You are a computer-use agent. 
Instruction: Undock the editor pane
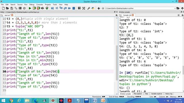pyautogui.click(x=115, y=12)
